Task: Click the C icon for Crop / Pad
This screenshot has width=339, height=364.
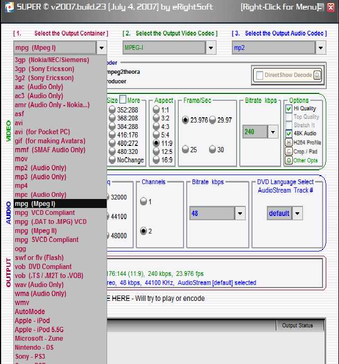Action: [289, 151]
